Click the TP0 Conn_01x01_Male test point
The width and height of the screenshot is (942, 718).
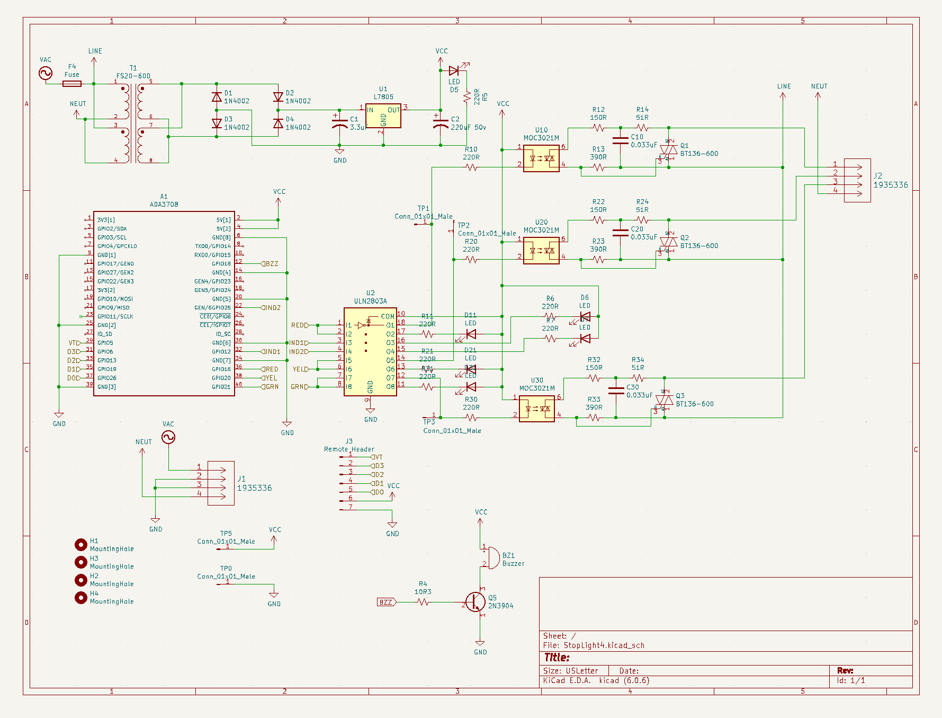click(226, 576)
